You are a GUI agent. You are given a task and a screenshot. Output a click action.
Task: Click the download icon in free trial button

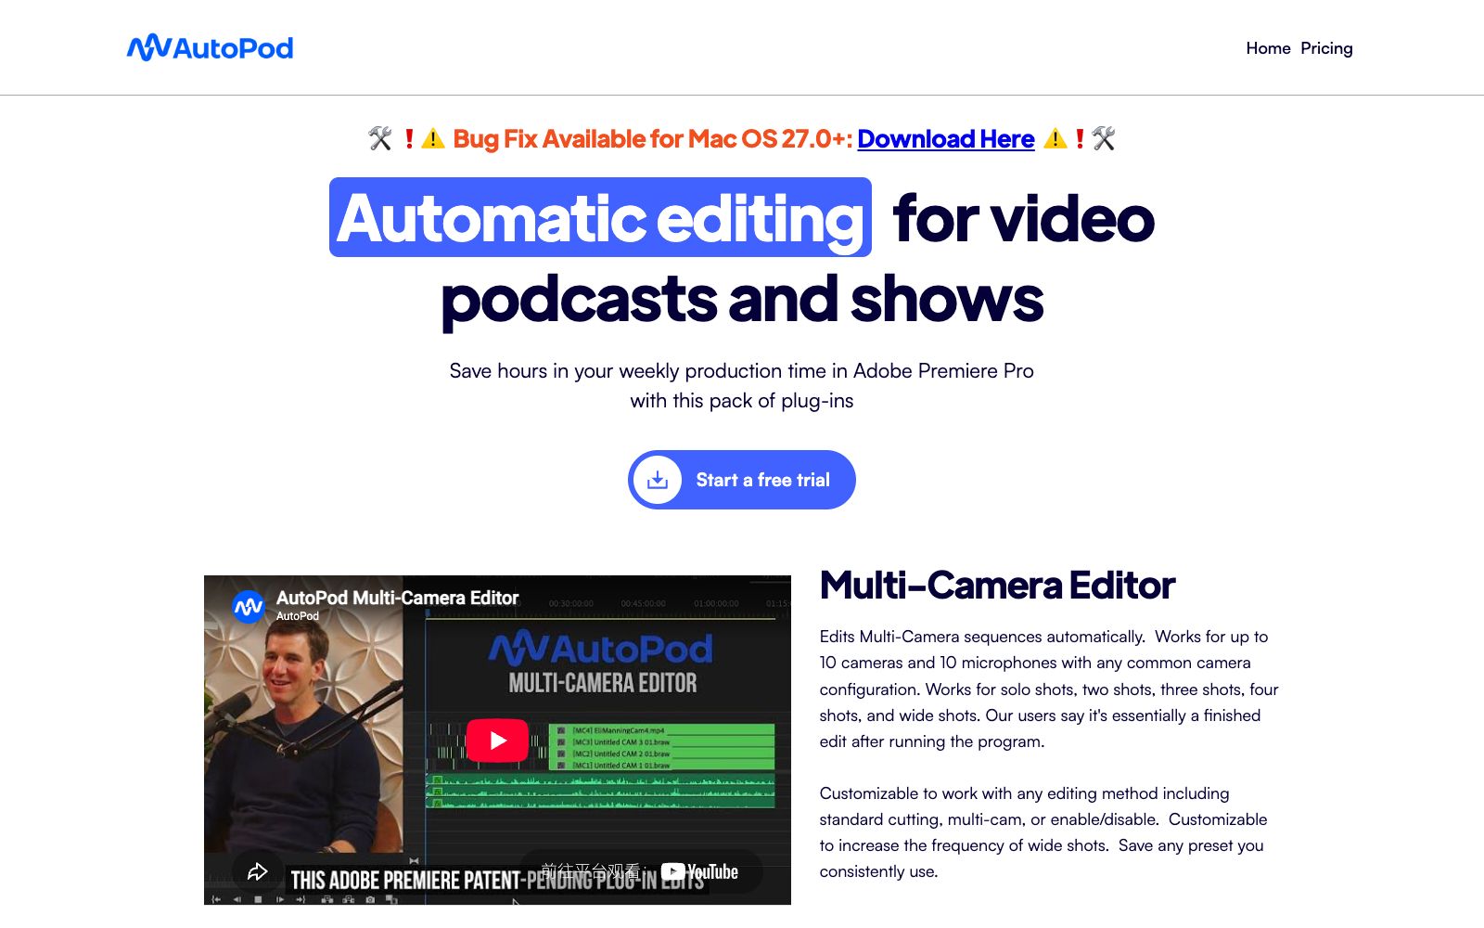658,480
